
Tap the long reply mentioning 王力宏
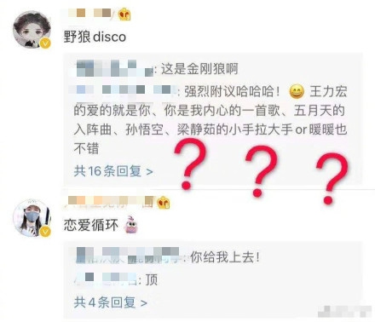coord(211,120)
